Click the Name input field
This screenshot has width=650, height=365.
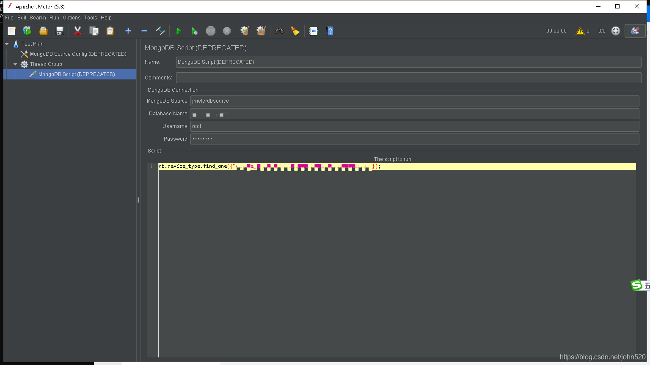coord(408,62)
